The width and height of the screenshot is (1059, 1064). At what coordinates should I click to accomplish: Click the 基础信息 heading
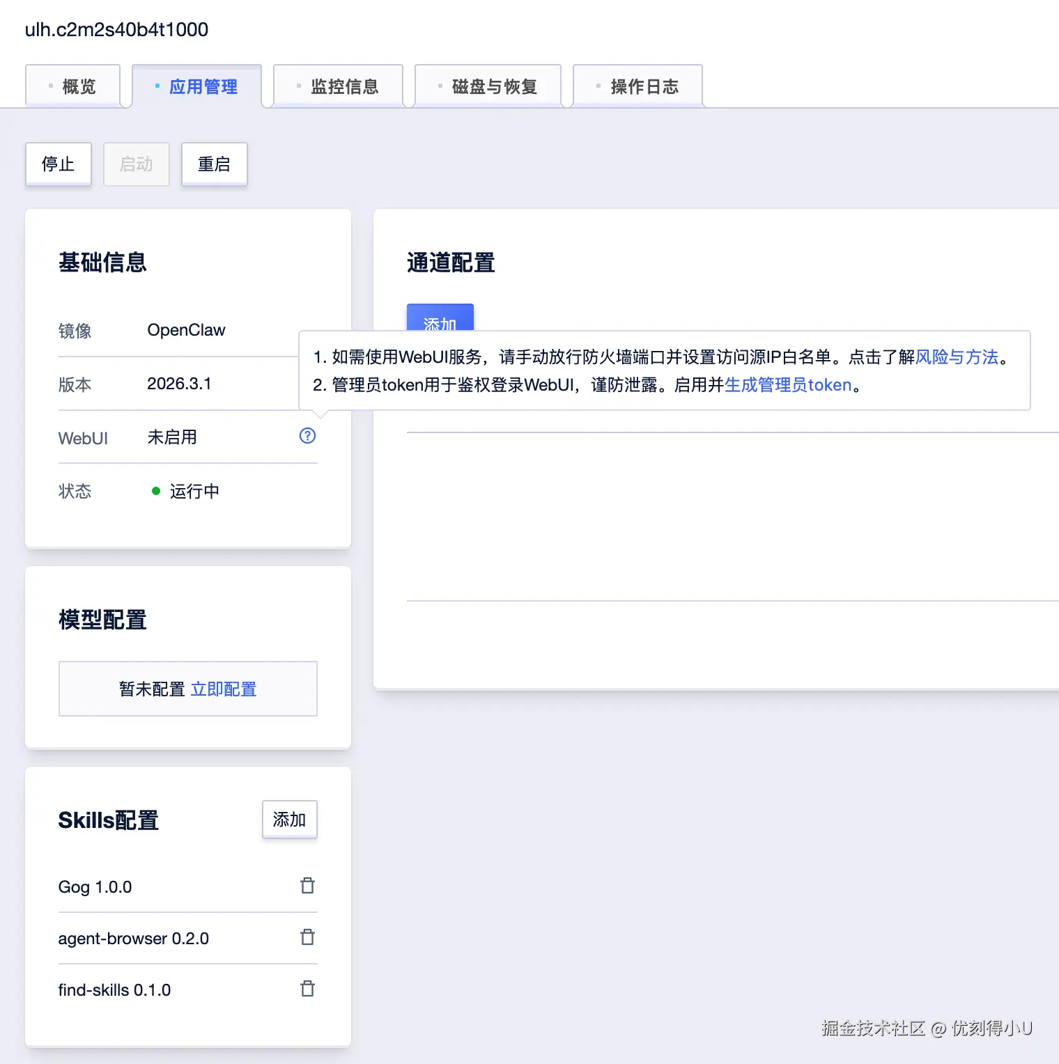(103, 263)
